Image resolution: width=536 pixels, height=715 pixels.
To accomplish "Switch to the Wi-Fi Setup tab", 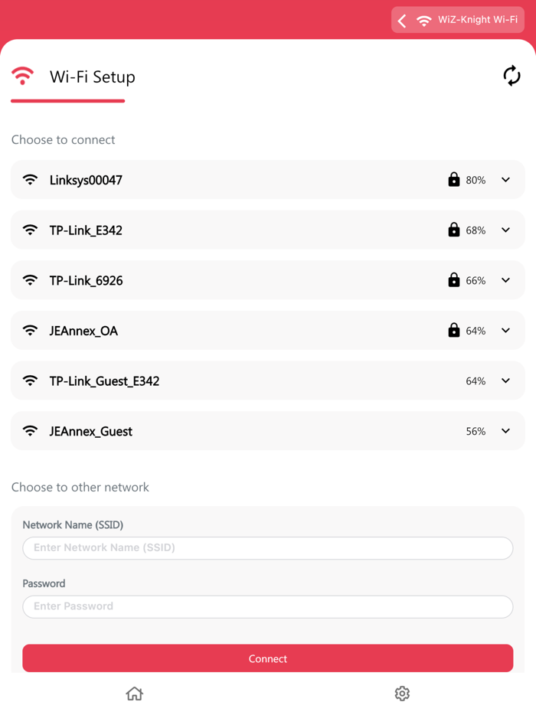I will pyautogui.click(x=92, y=77).
